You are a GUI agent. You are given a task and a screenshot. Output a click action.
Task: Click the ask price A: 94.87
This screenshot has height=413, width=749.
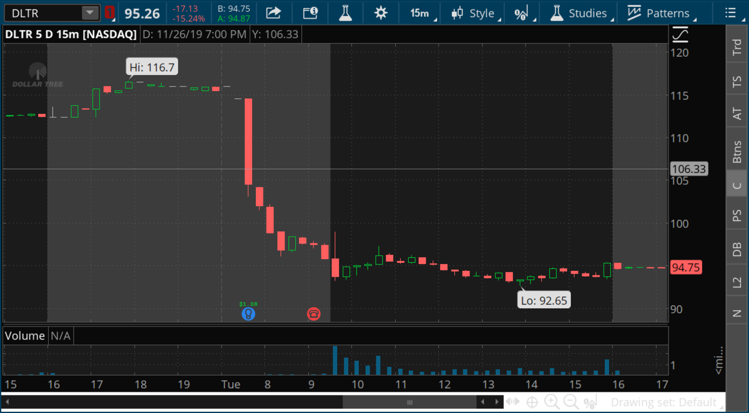click(x=234, y=18)
